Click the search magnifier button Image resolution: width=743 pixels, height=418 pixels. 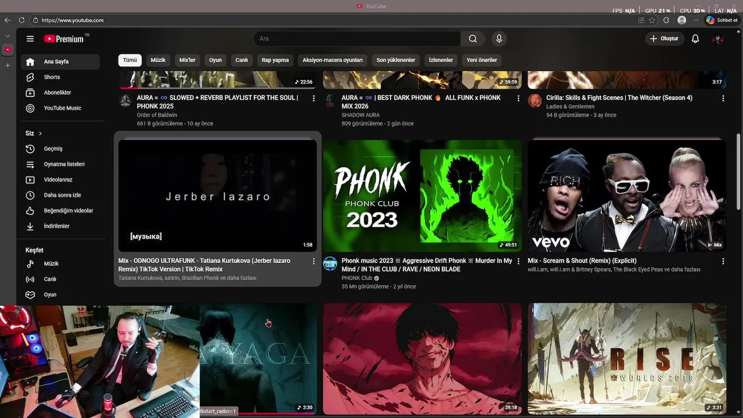pos(473,39)
